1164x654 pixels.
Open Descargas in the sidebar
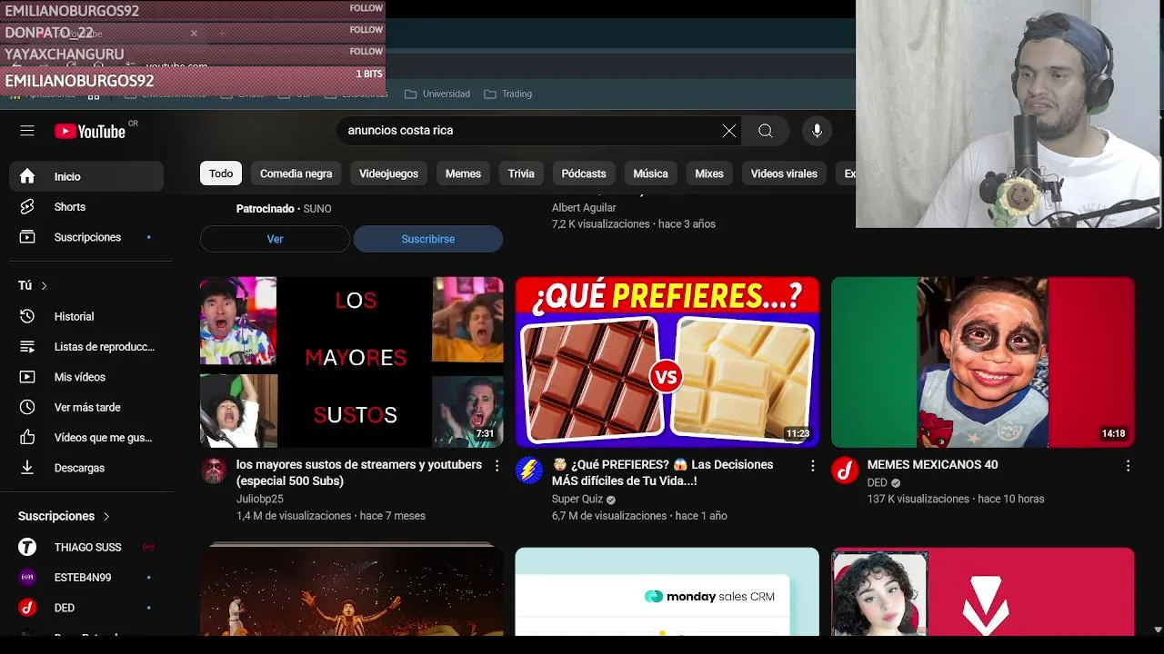pos(86,468)
